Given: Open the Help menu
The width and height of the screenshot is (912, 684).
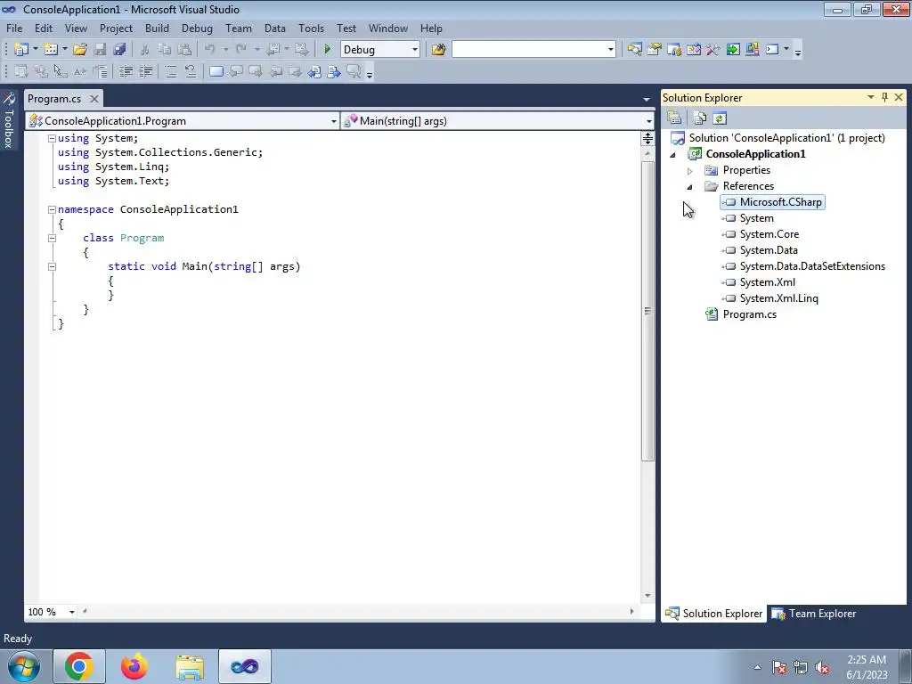Looking at the screenshot, I should tap(431, 28).
